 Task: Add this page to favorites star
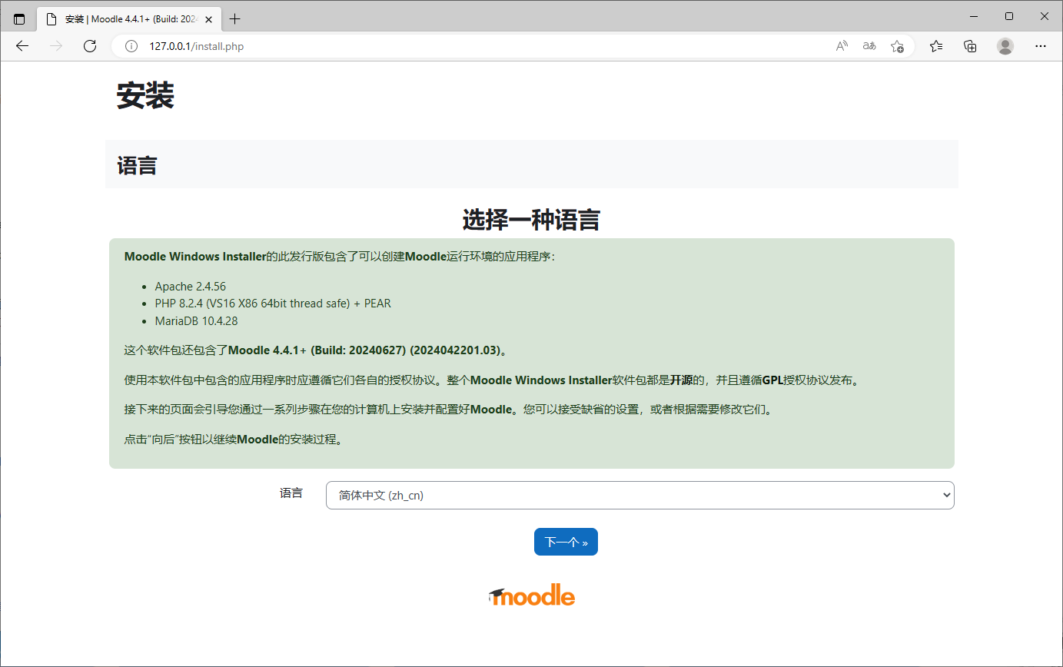coord(897,46)
